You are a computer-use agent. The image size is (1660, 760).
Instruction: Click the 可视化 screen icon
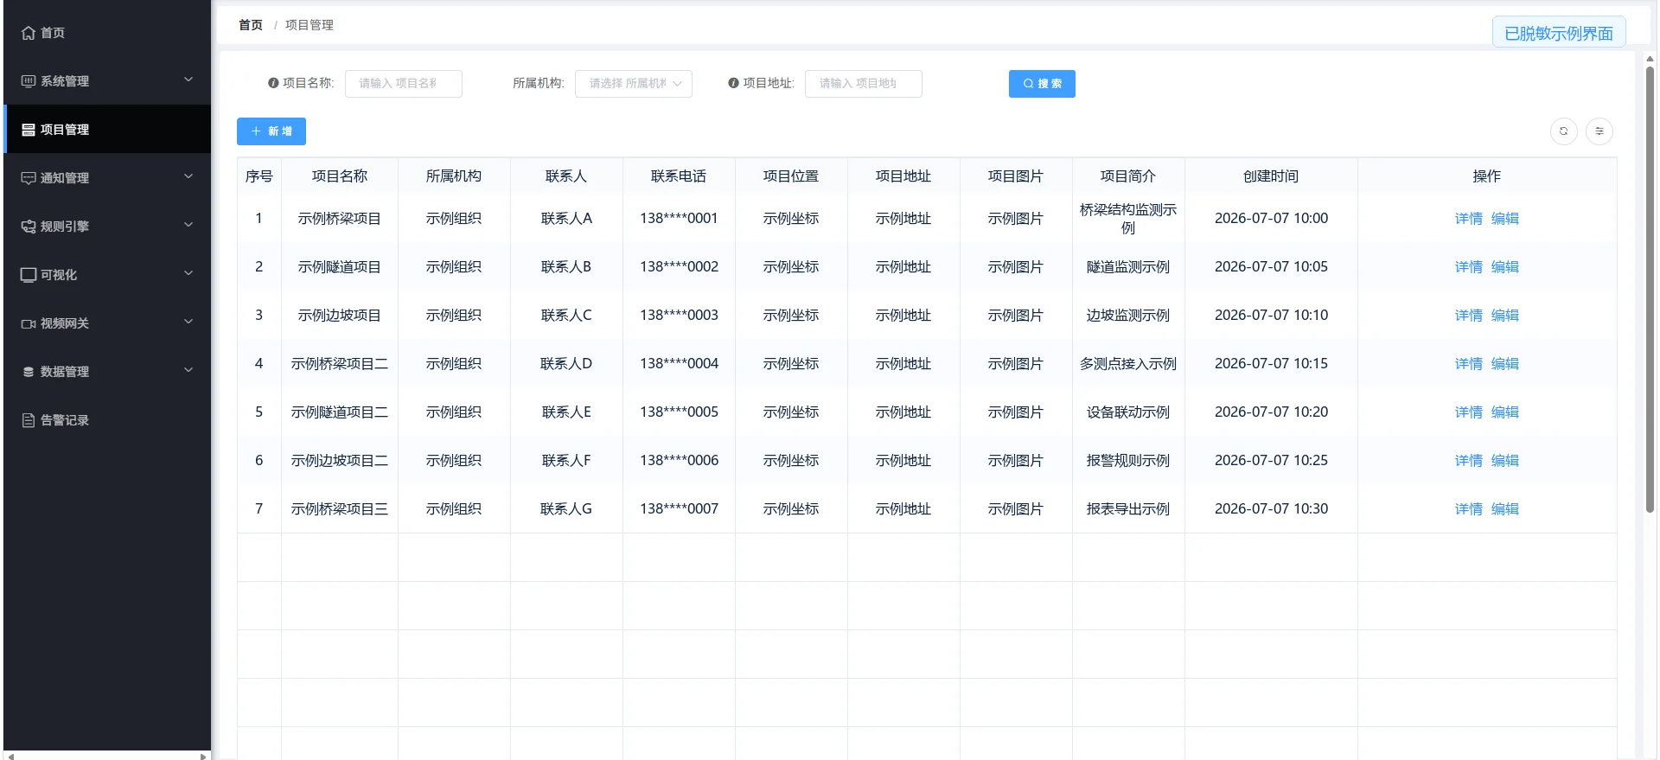pos(29,275)
